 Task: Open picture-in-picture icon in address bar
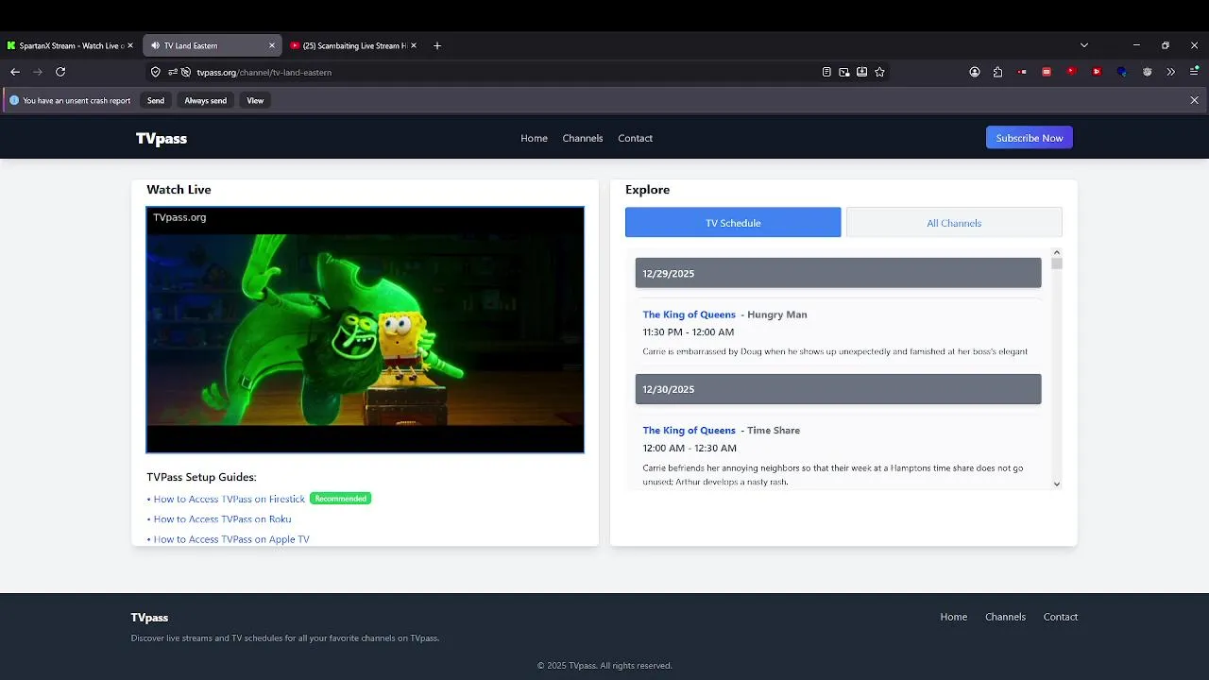844,72
